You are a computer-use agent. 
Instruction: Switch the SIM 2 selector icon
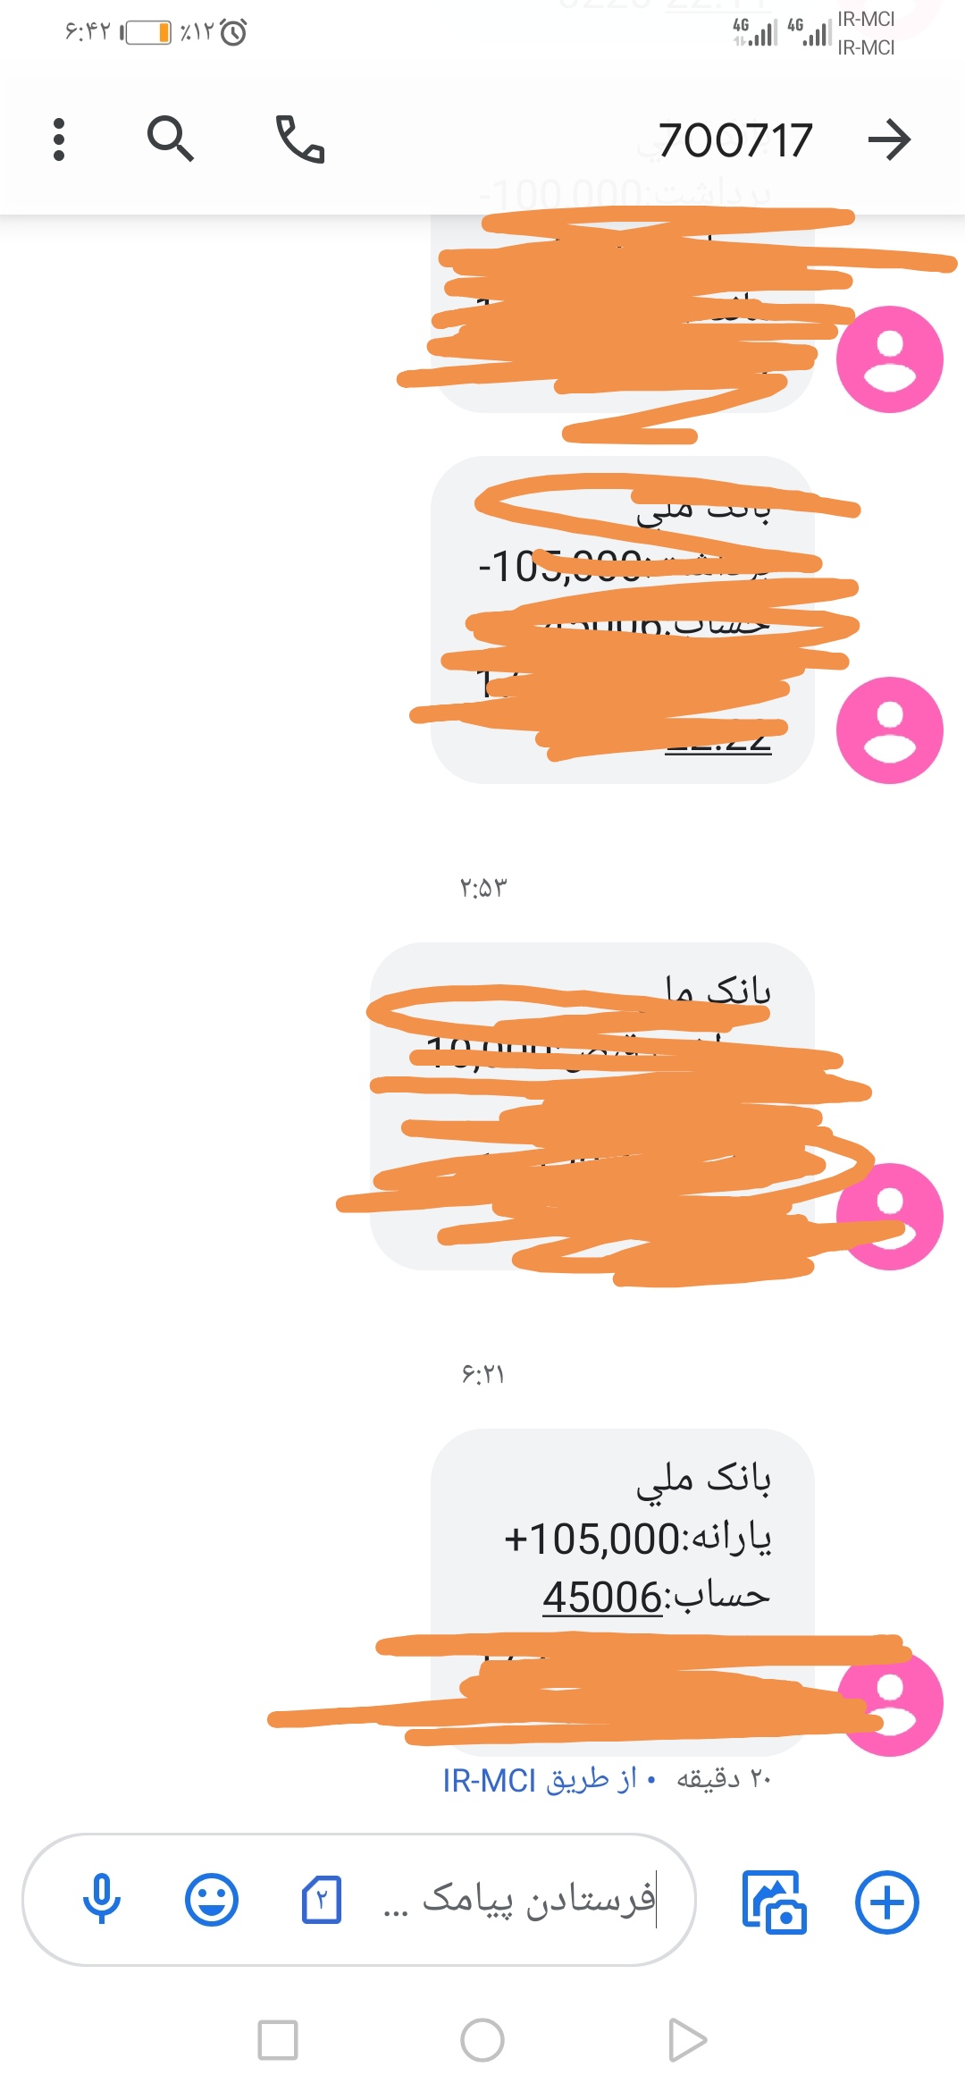[322, 1900]
